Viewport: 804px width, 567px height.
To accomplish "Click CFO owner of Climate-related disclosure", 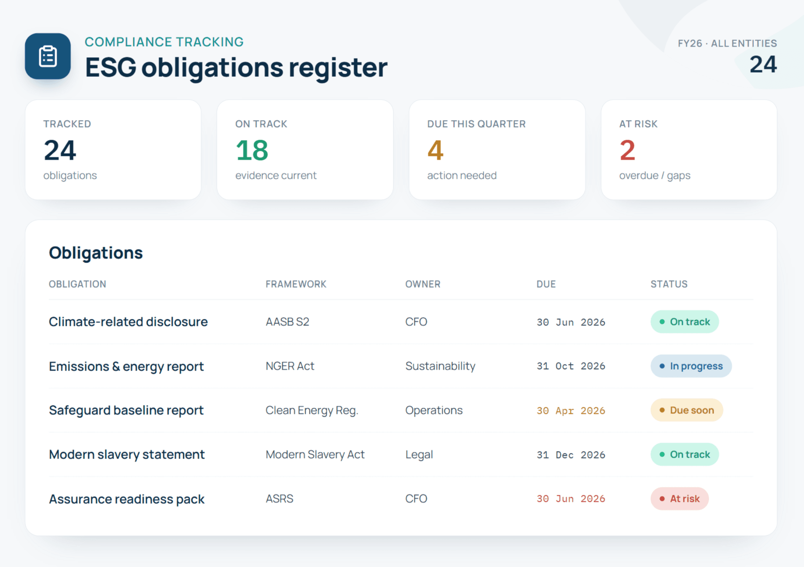I will point(416,322).
